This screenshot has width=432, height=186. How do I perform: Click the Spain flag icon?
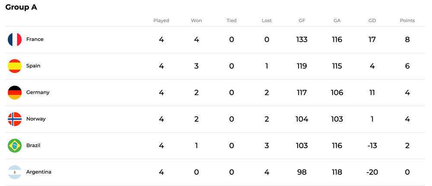pyautogui.click(x=15, y=66)
